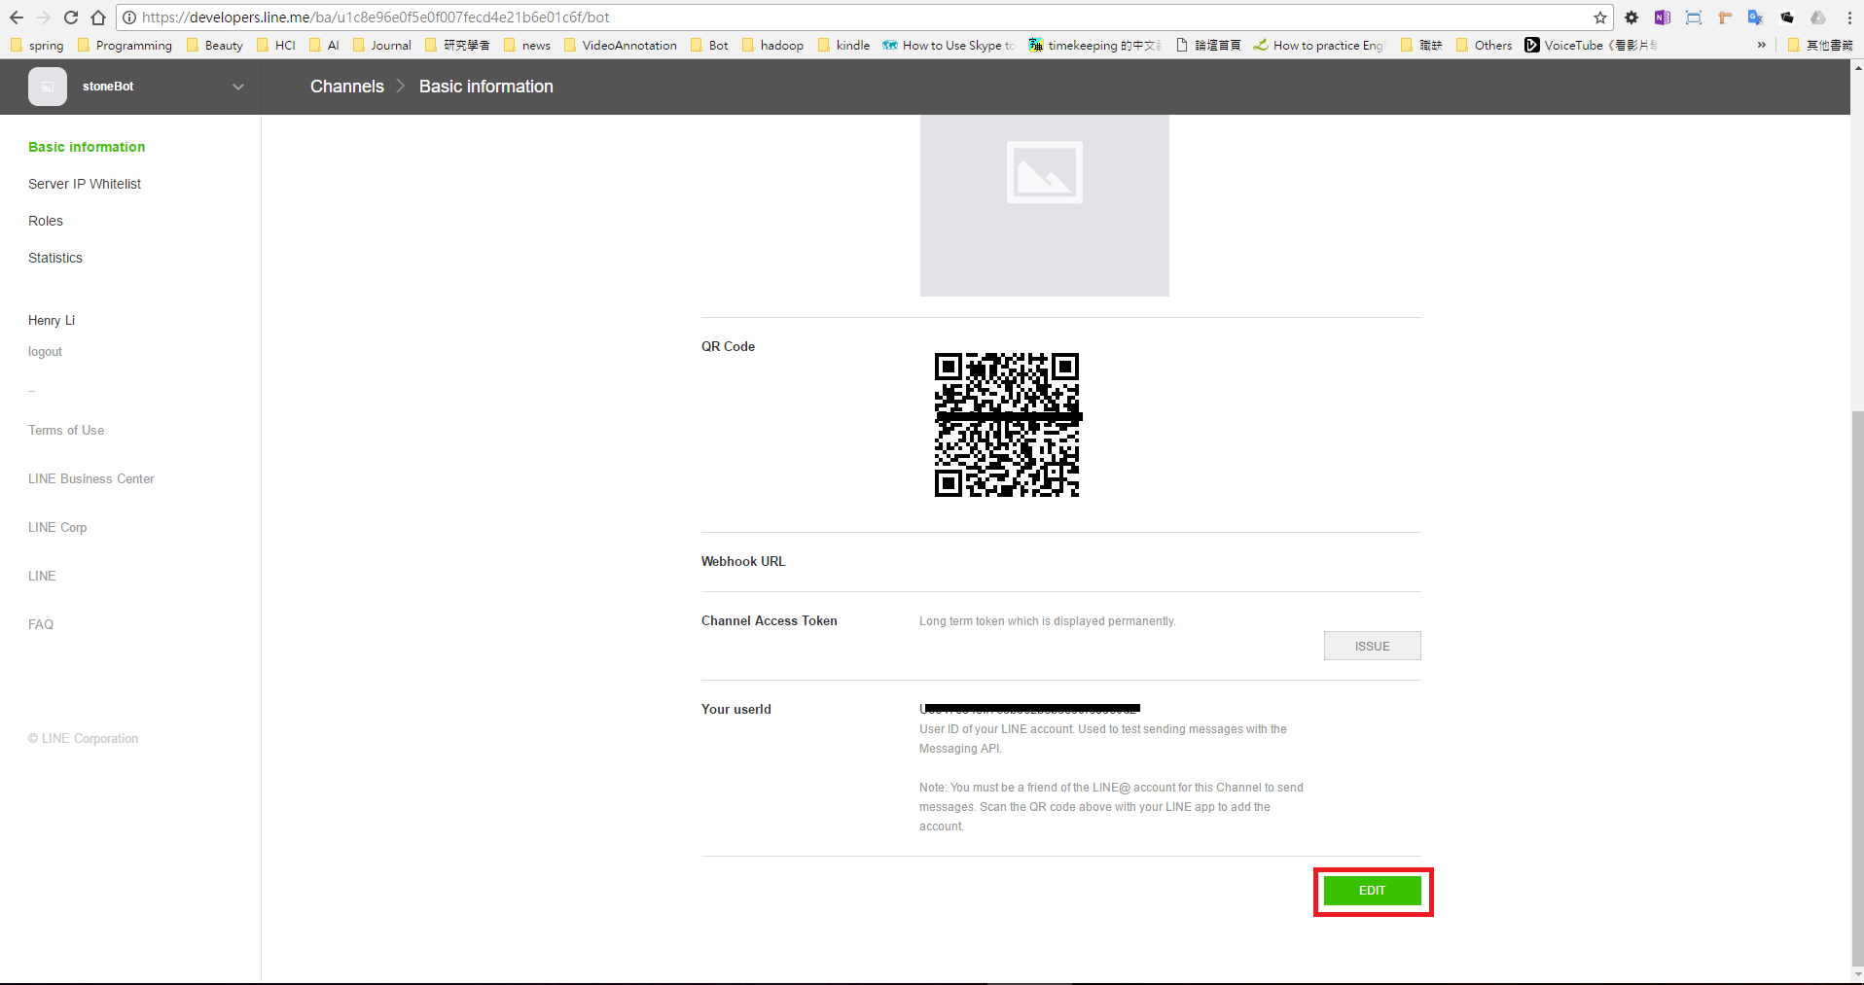Open the Programming bookmark folder

[x=125, y=45]
